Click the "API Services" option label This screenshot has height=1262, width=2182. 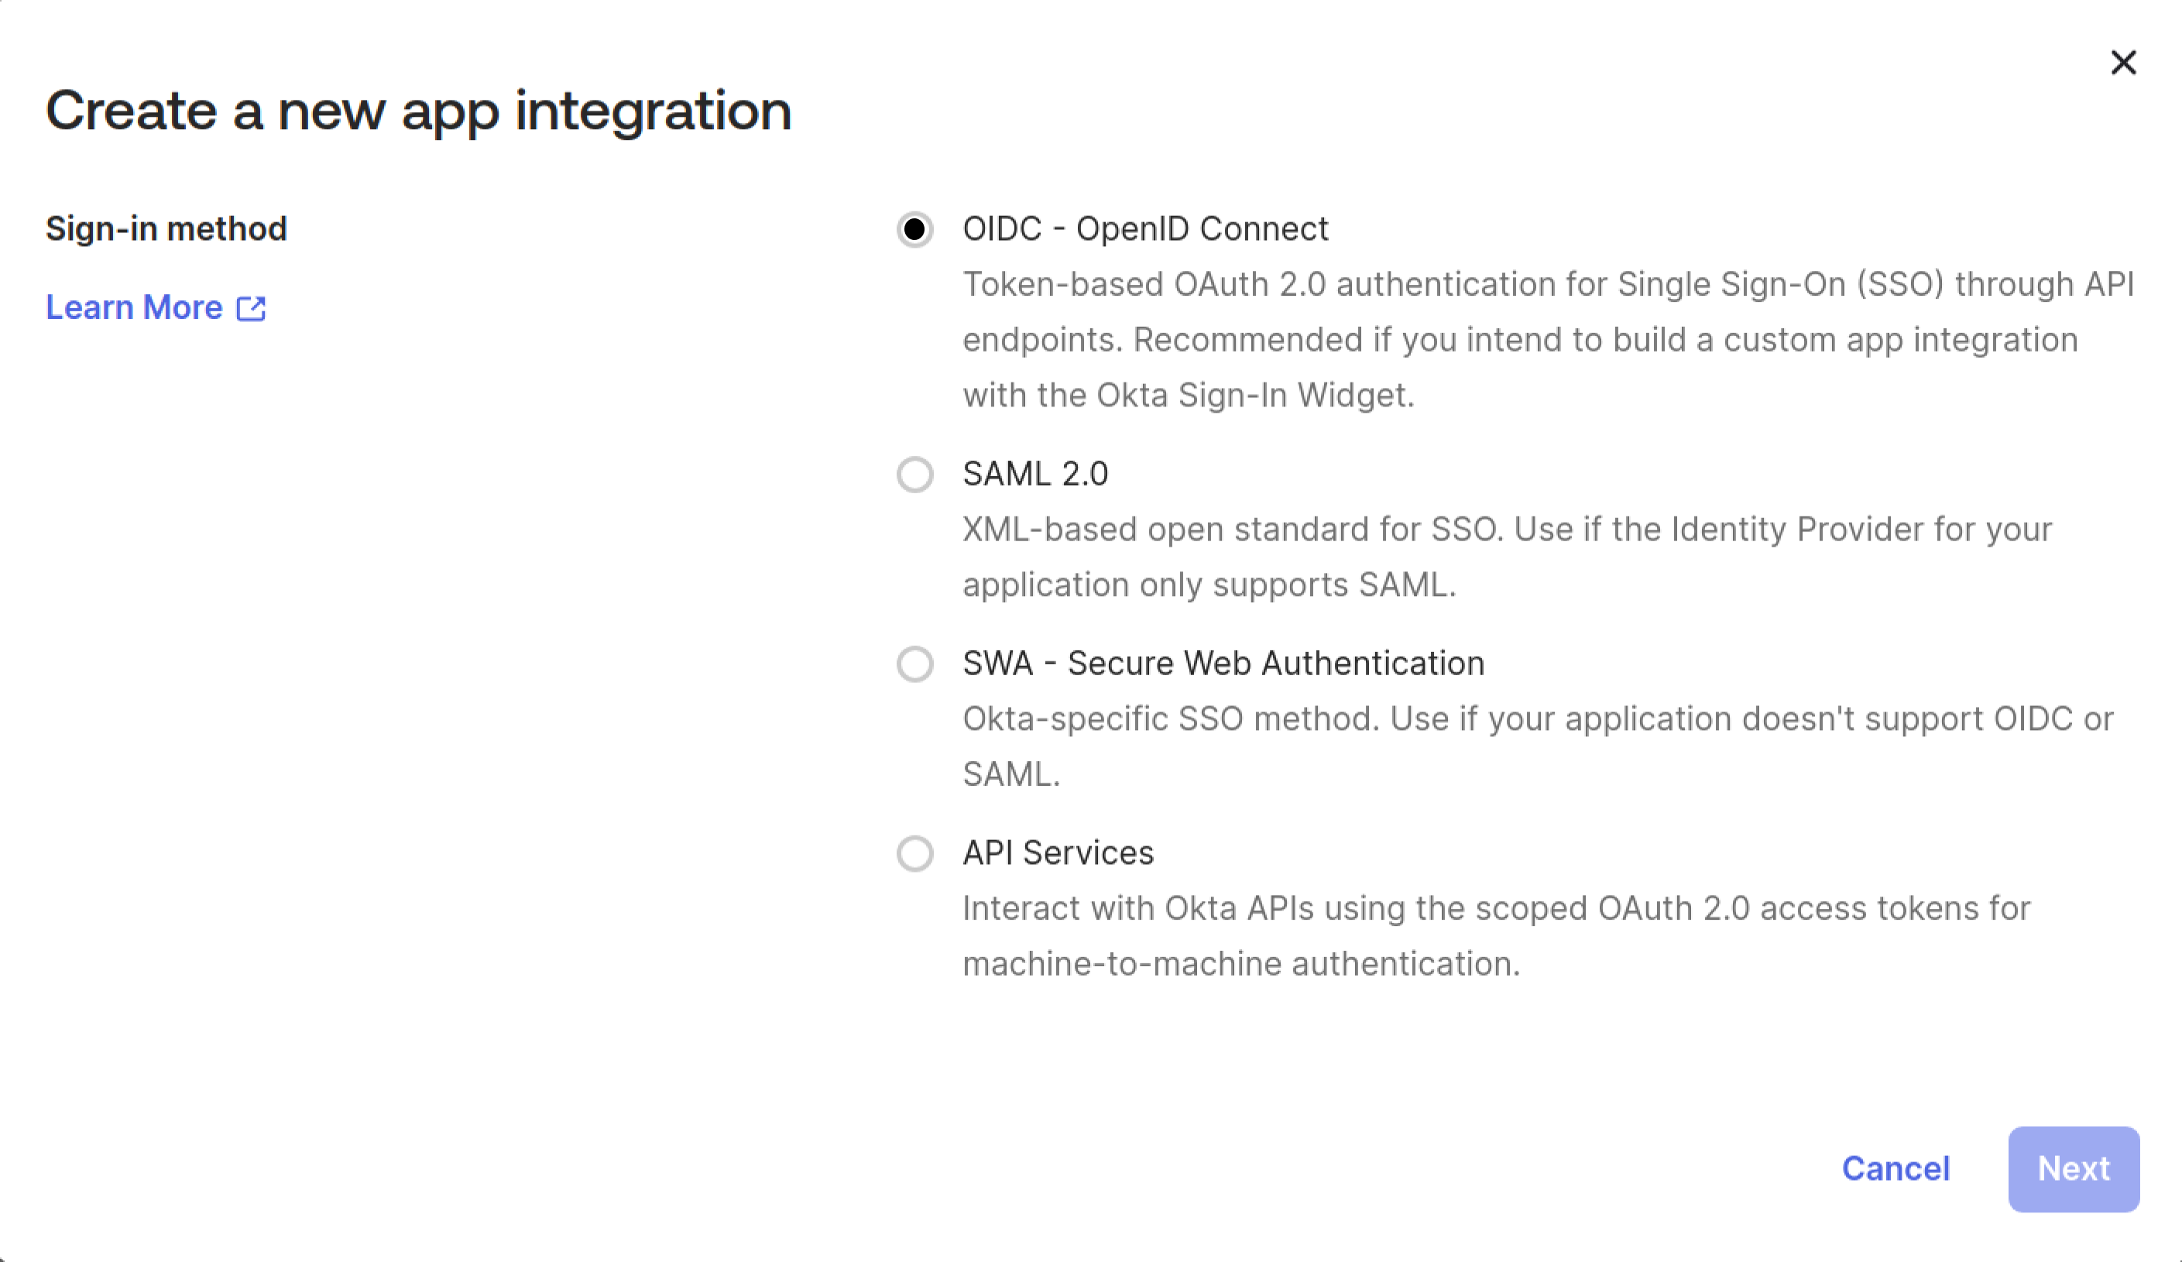[x=1057, y=853]
